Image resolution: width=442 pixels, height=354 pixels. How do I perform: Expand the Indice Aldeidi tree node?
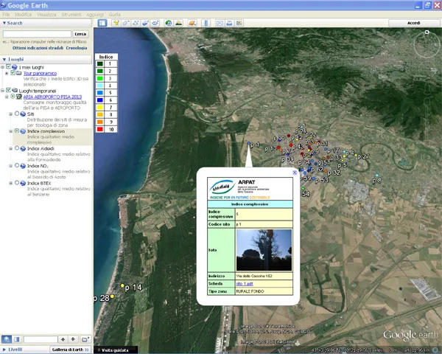(11, 148)
